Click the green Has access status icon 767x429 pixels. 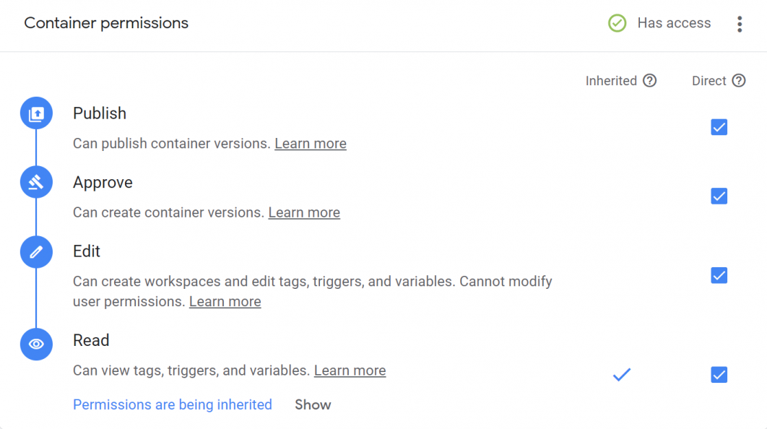[x=617, y=23]
